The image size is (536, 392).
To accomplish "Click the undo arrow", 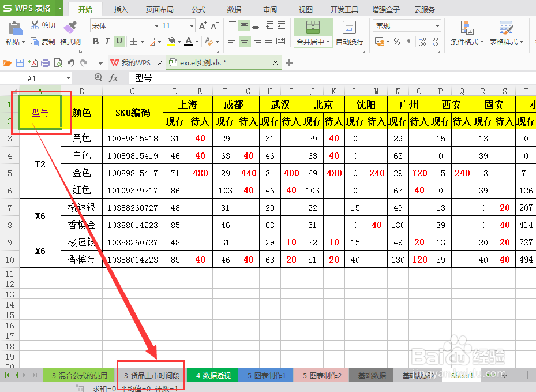I will [x=71, y=63].
